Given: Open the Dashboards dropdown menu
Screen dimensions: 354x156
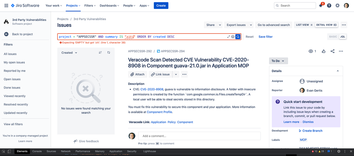Looking at the screenshot, I should tap(109, 6).
